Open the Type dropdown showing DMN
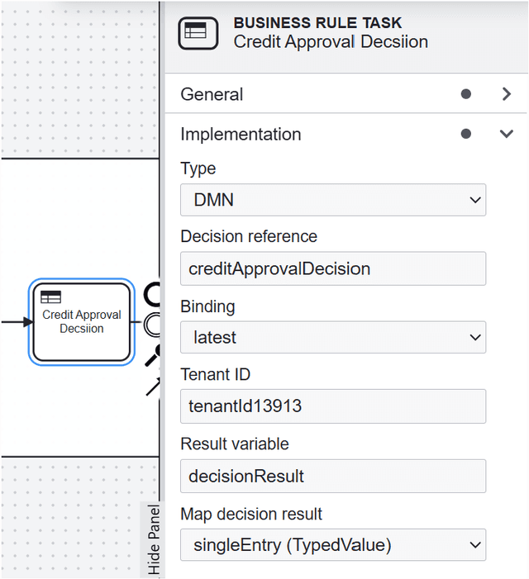The image size is (529, 579). coord(333,200)
